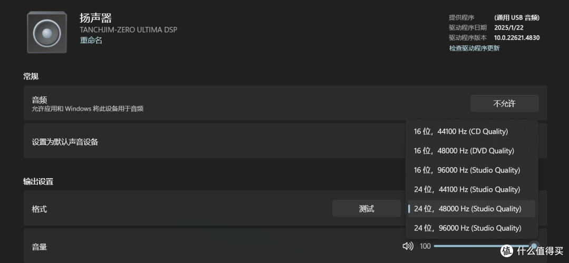Pick selected 24 位, 48000 Hz option
Viewport: 569px width, 263px height.
pyautogui.click(x=472, y=209)
